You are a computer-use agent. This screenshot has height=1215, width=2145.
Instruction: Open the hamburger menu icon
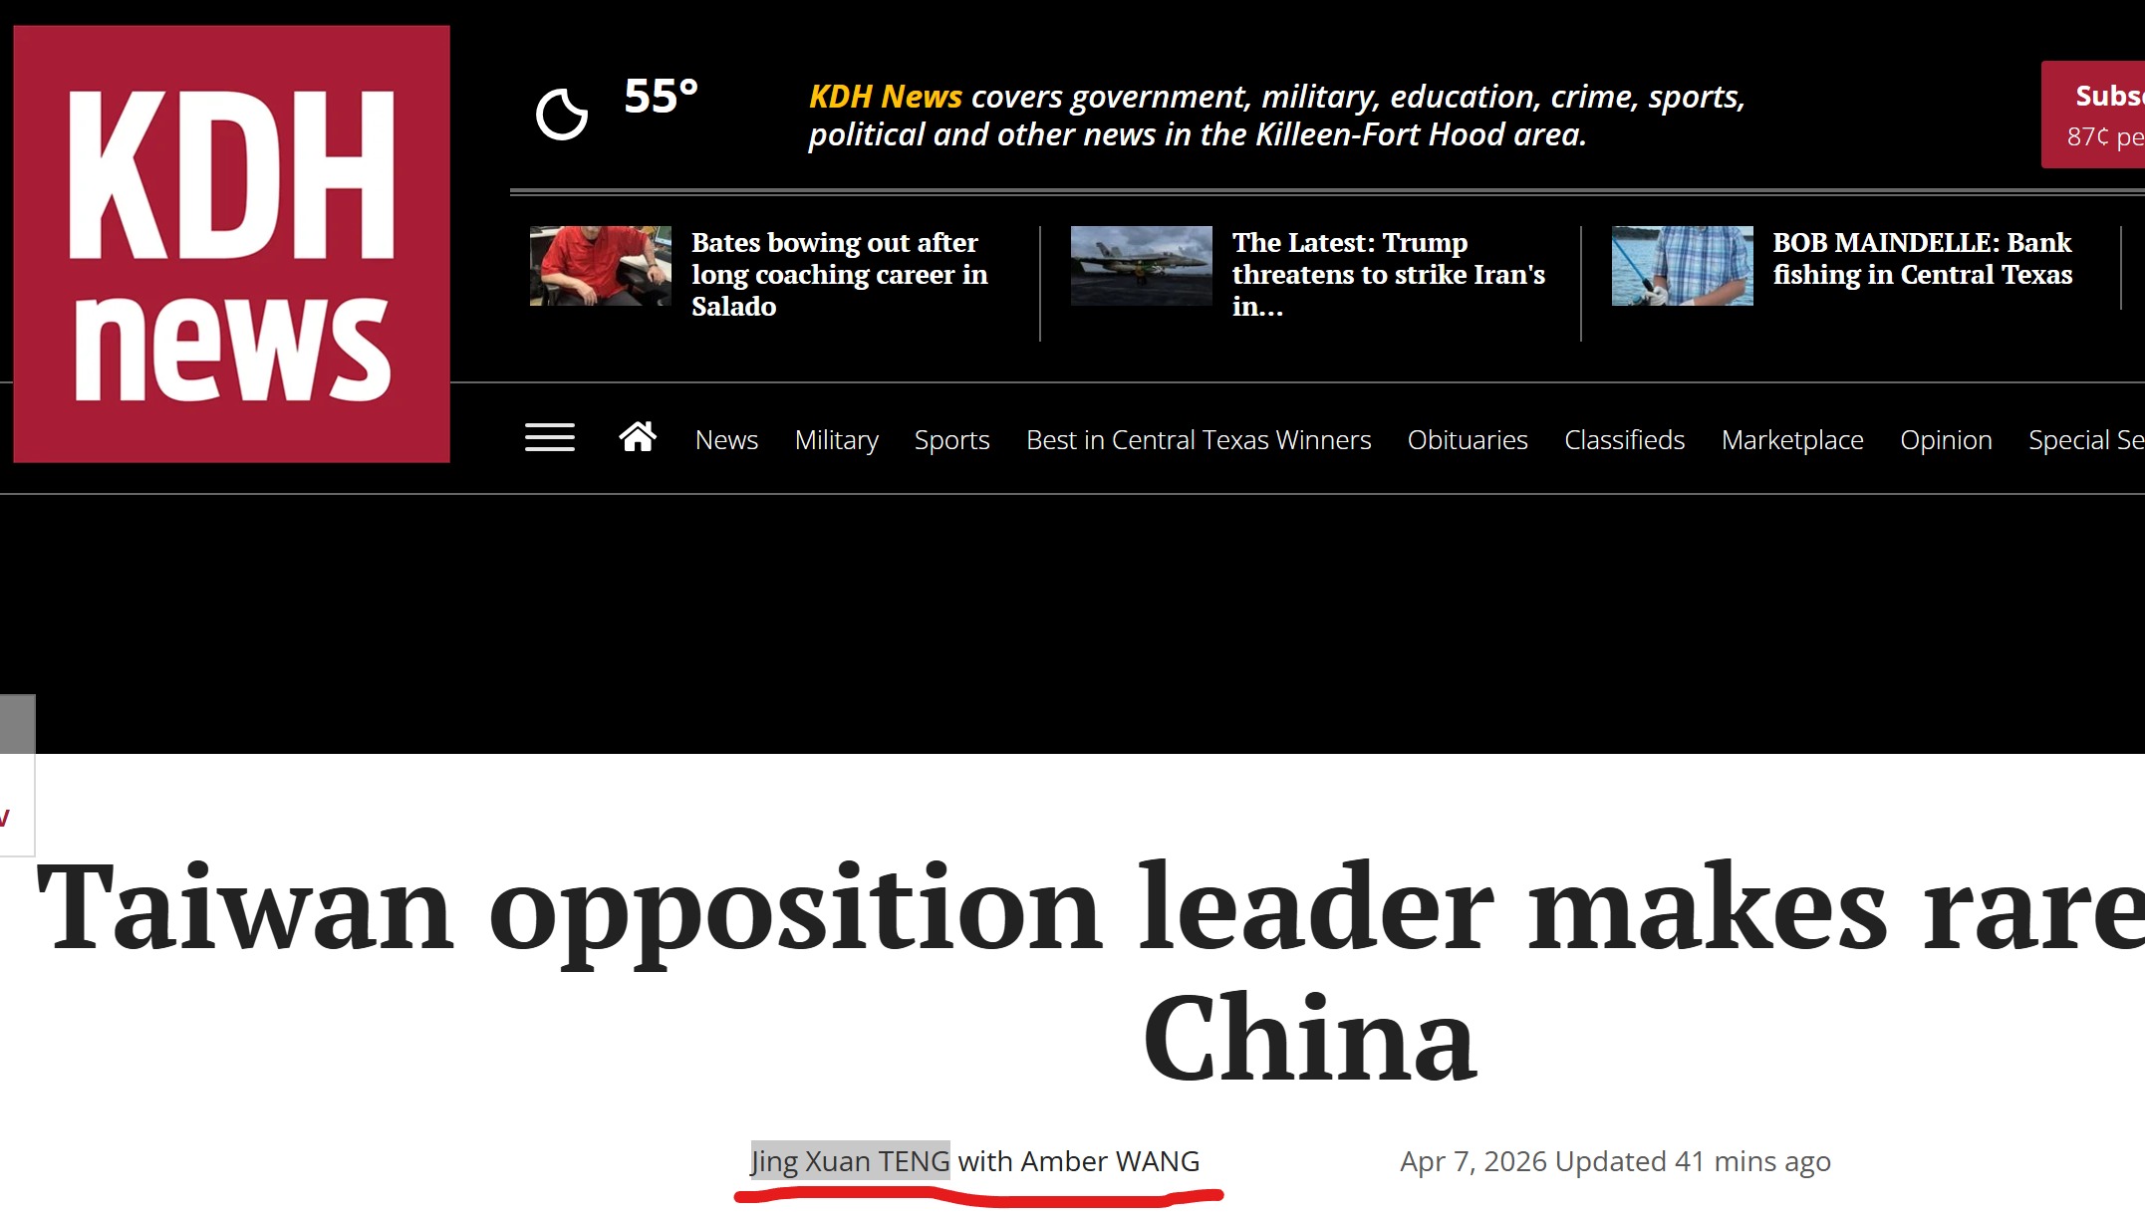pos(550,438)
